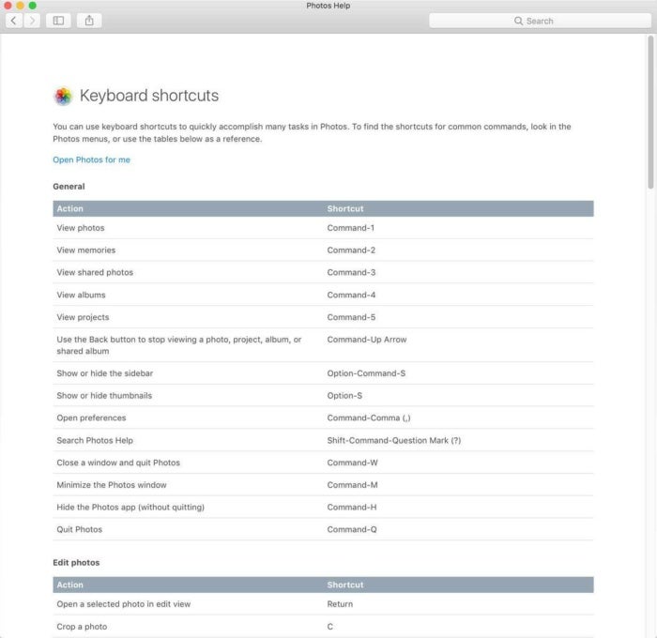Click the General table 'Shortcut' header
This screenshot has height=638, width=657.
tap(345, 208)
